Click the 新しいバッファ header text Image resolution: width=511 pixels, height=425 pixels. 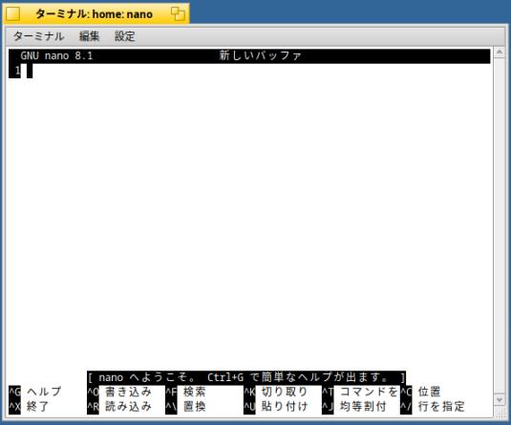[x=260, y=55]
